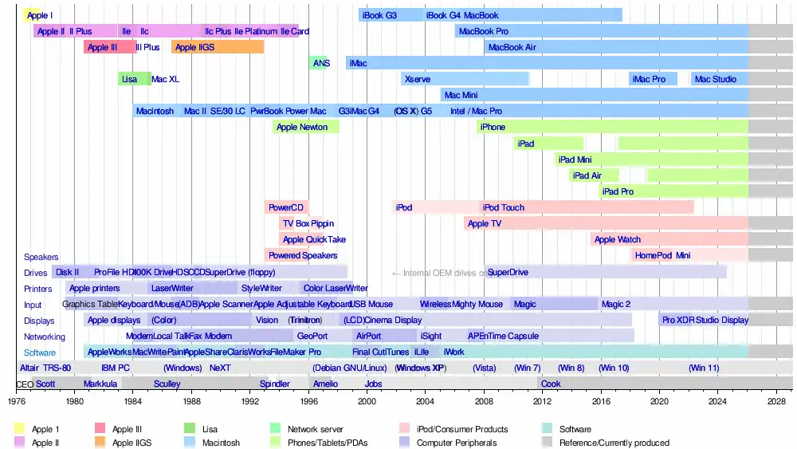
Task: Click the iMac timeline link
Action: tap(358, 63)
